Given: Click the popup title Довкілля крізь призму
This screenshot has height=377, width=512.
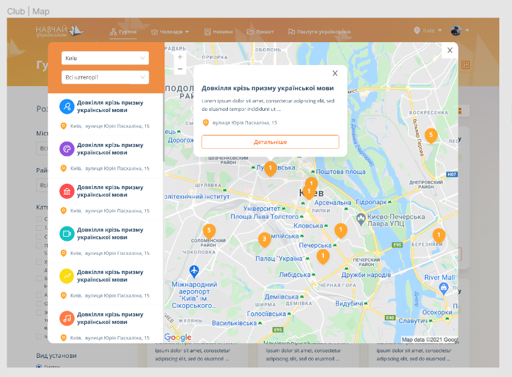Looking at the screenshot, I should tap(267, 88).
